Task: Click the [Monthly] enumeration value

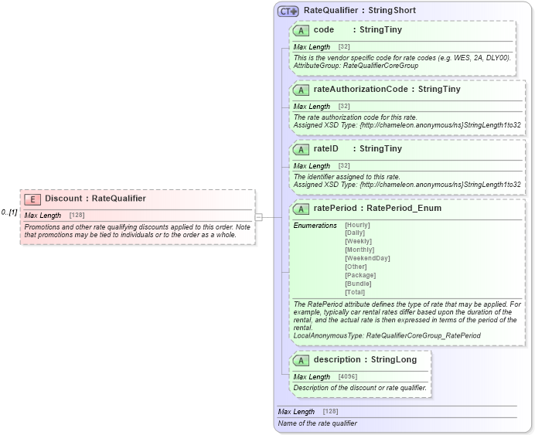Action: (360, 250)
